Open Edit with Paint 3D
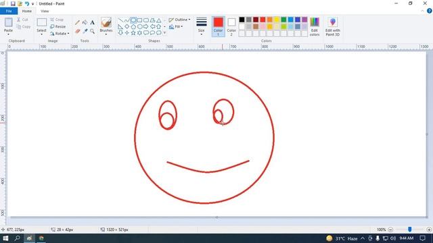The height and width of the screenshot is (243, 433). coord(332,27)
